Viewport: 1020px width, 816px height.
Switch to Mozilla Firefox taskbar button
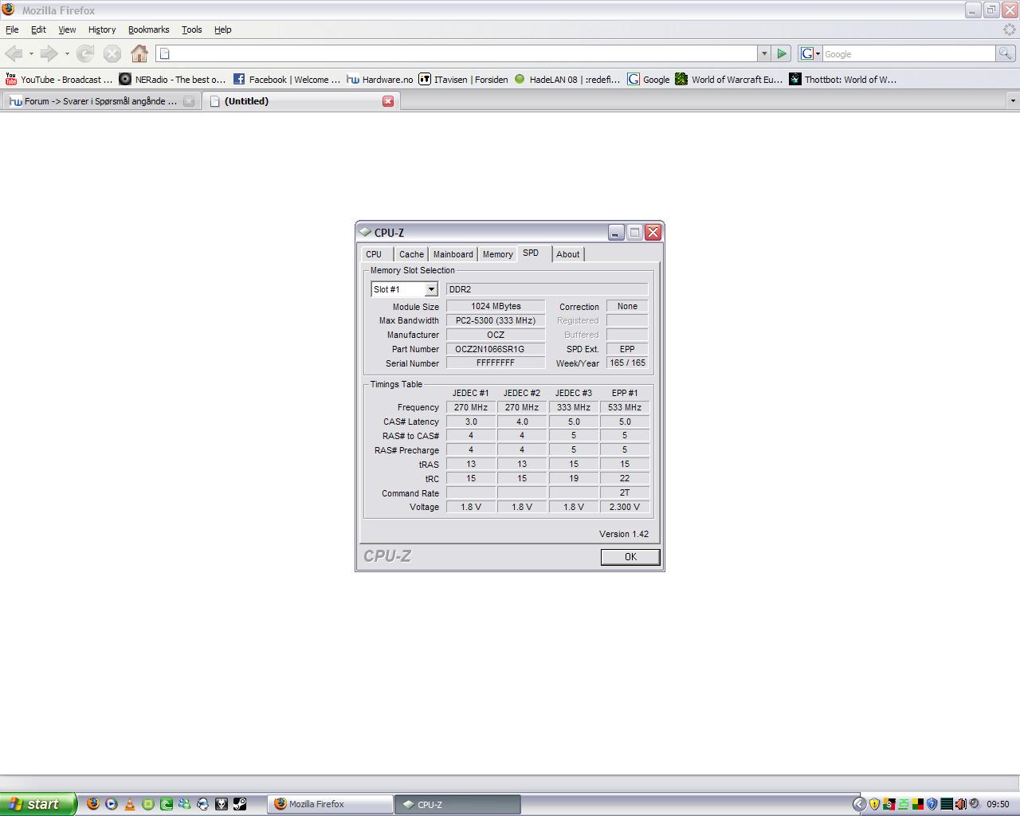331,804
